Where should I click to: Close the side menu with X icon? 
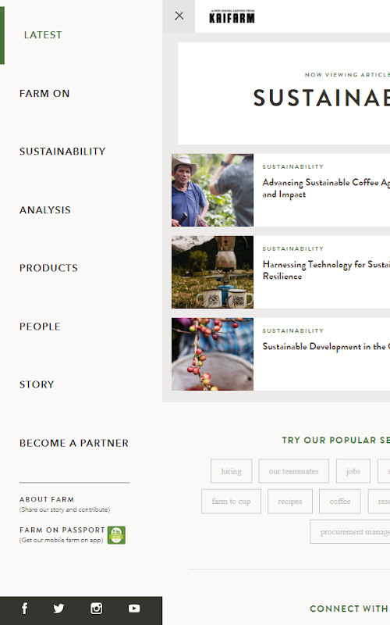click(179, 16)
